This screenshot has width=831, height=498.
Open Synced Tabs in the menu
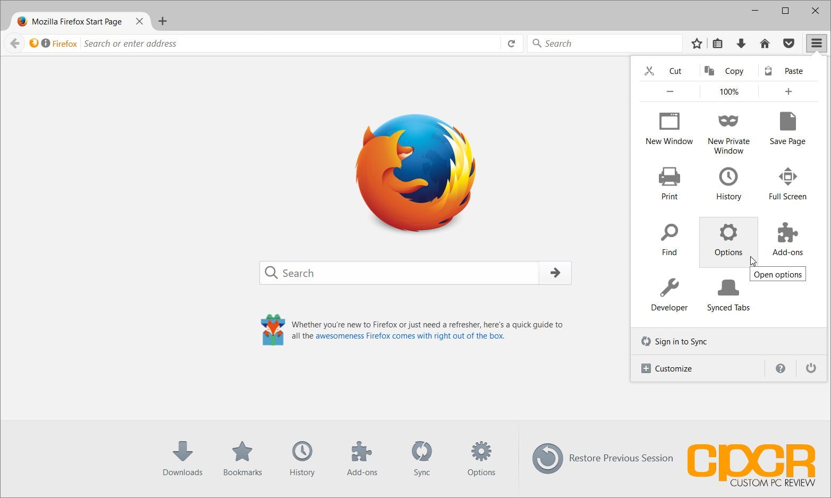pos(728,296)
